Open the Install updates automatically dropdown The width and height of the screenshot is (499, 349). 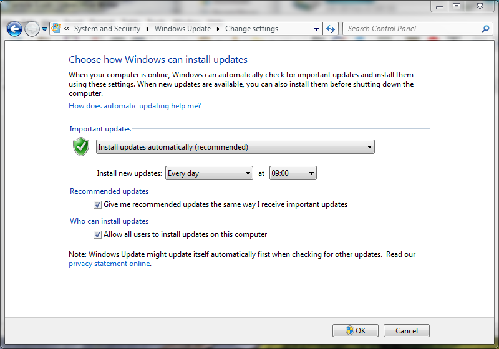[235, 147]
